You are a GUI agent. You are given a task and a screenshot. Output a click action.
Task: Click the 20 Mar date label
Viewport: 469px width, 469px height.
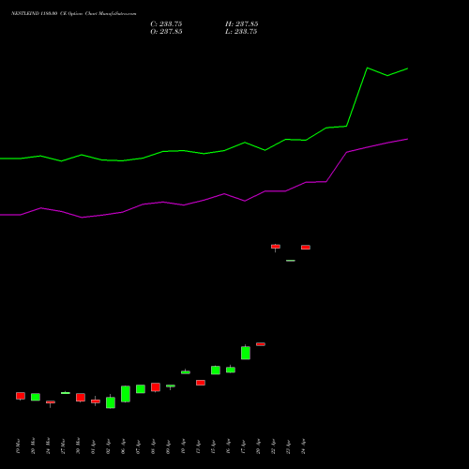pyautogui.click(x=33, y=446)
